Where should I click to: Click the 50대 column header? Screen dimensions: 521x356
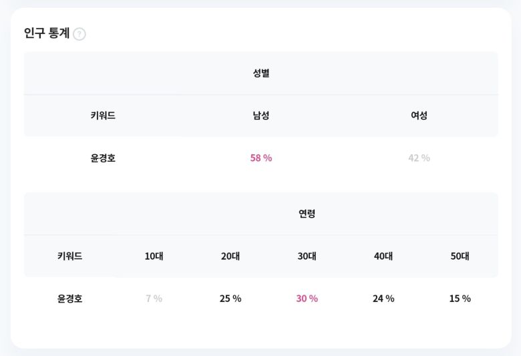[x=460, y=256]
